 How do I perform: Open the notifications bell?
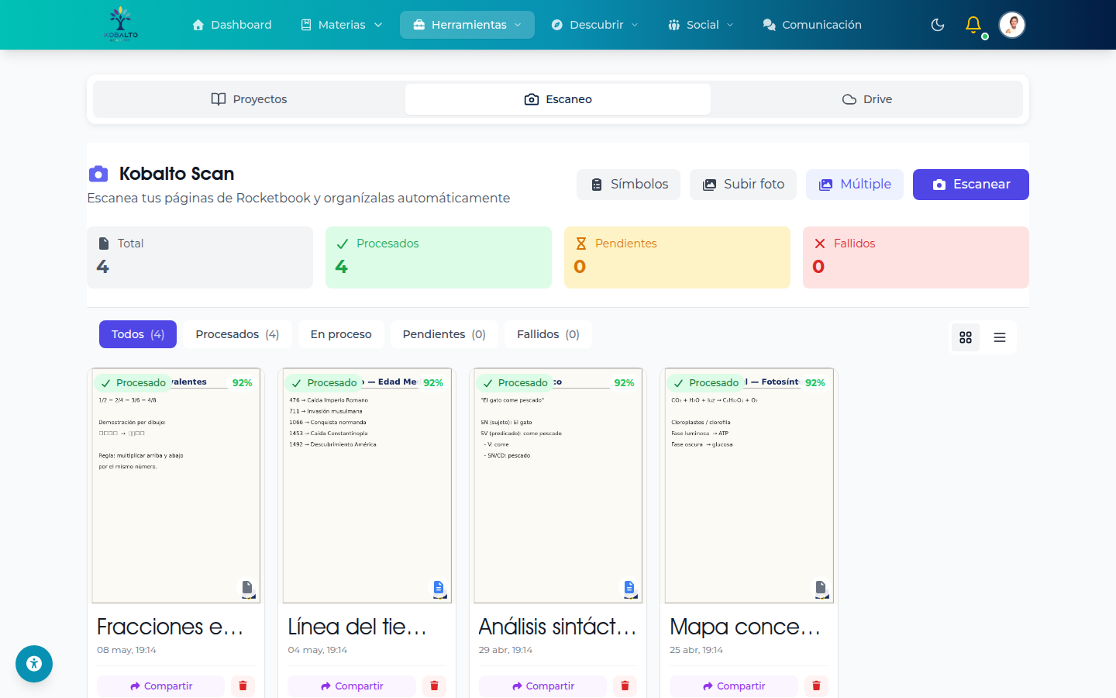point(973,25)
